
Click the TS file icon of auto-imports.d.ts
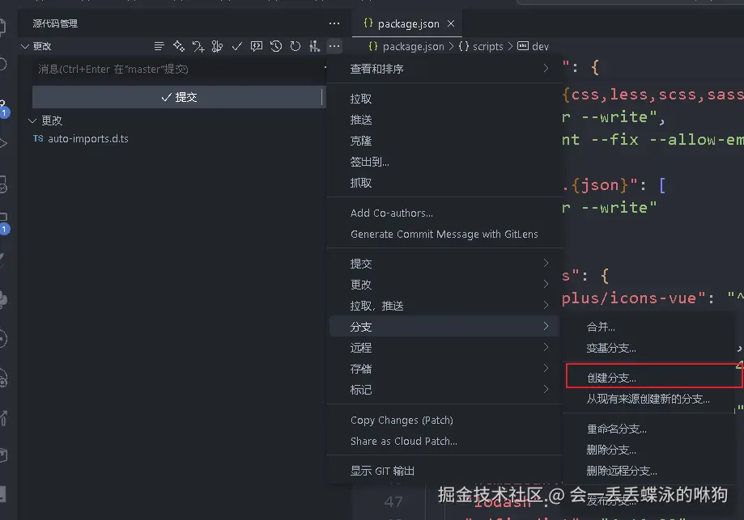[x=38, y=138]
